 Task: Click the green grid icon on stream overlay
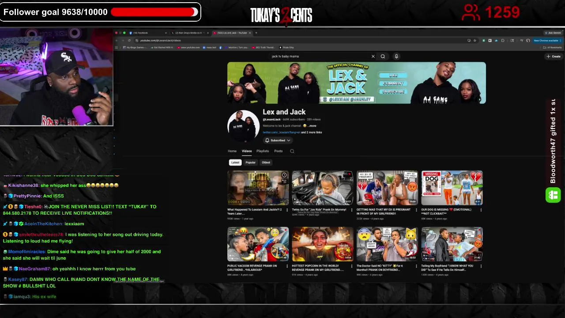(553, 195)
